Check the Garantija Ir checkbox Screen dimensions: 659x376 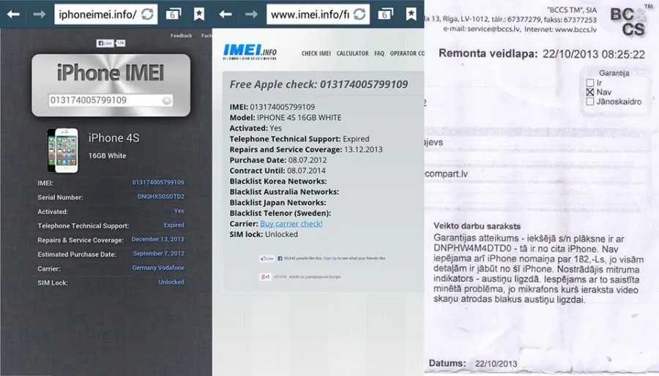coord(590,83)
